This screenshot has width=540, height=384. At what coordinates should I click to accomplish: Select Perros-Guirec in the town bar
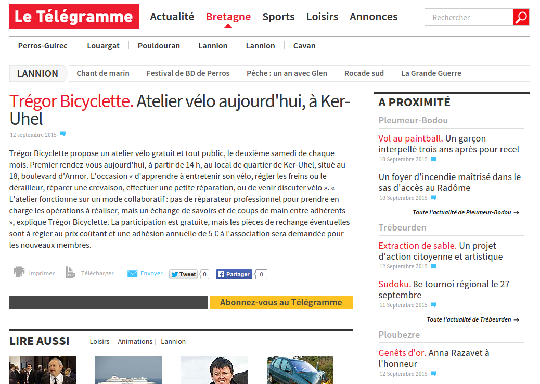click(43, 46)
